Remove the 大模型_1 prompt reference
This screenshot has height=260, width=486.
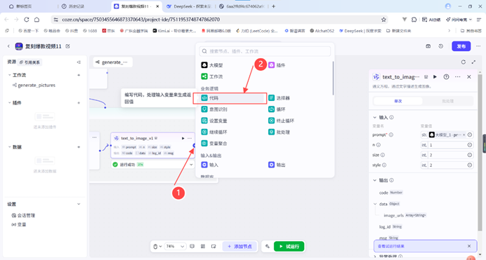point(464,135)
